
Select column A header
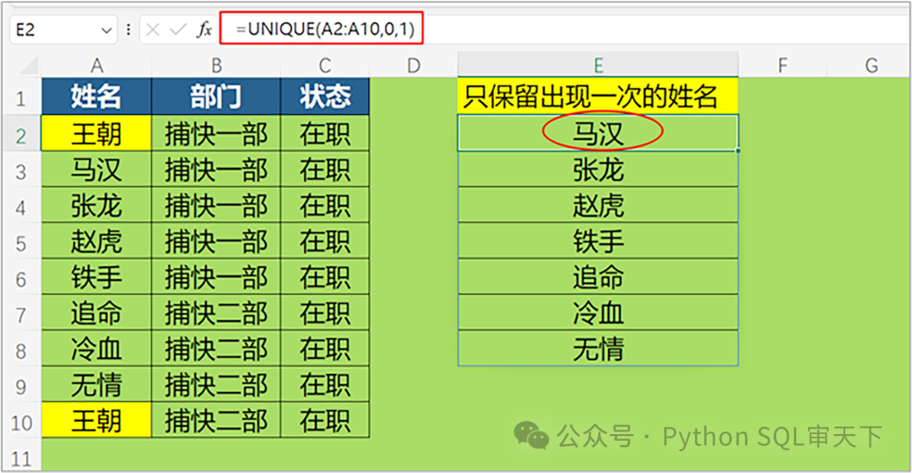(96, 65)
